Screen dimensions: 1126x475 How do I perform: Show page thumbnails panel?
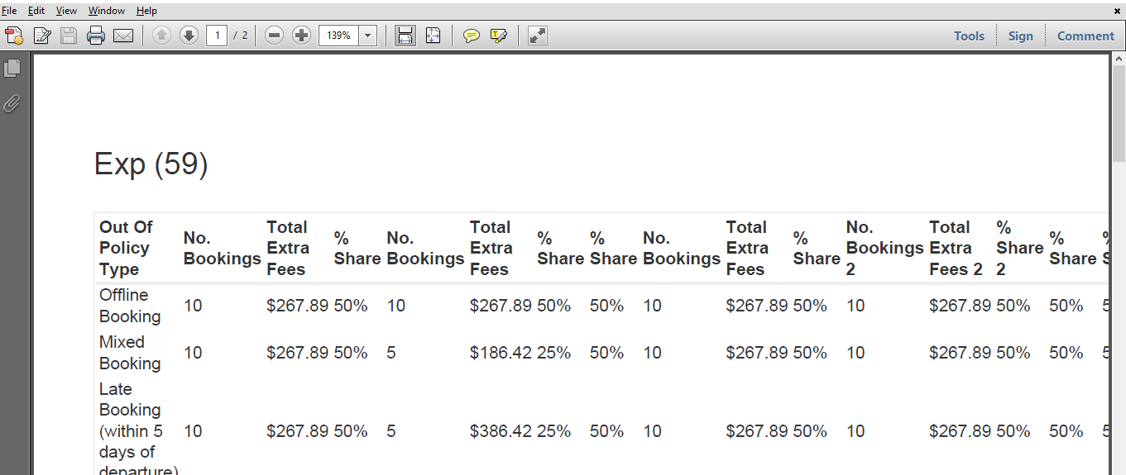(12, 69)
